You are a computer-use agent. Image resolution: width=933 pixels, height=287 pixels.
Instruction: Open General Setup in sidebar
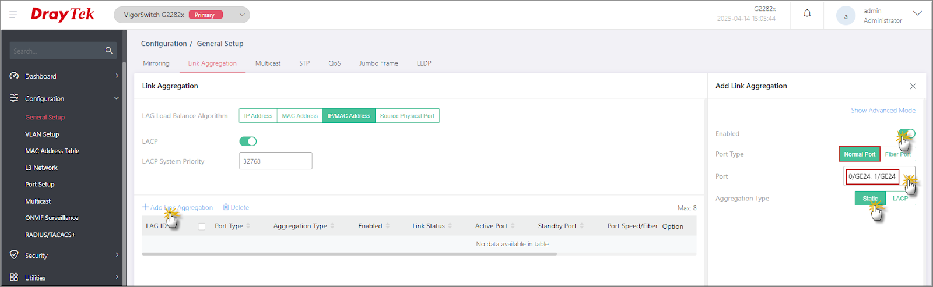45,118
